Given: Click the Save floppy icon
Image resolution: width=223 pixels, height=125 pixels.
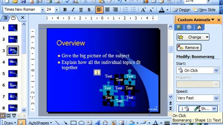Looking at the screenshot, I should tap(23, 1).
